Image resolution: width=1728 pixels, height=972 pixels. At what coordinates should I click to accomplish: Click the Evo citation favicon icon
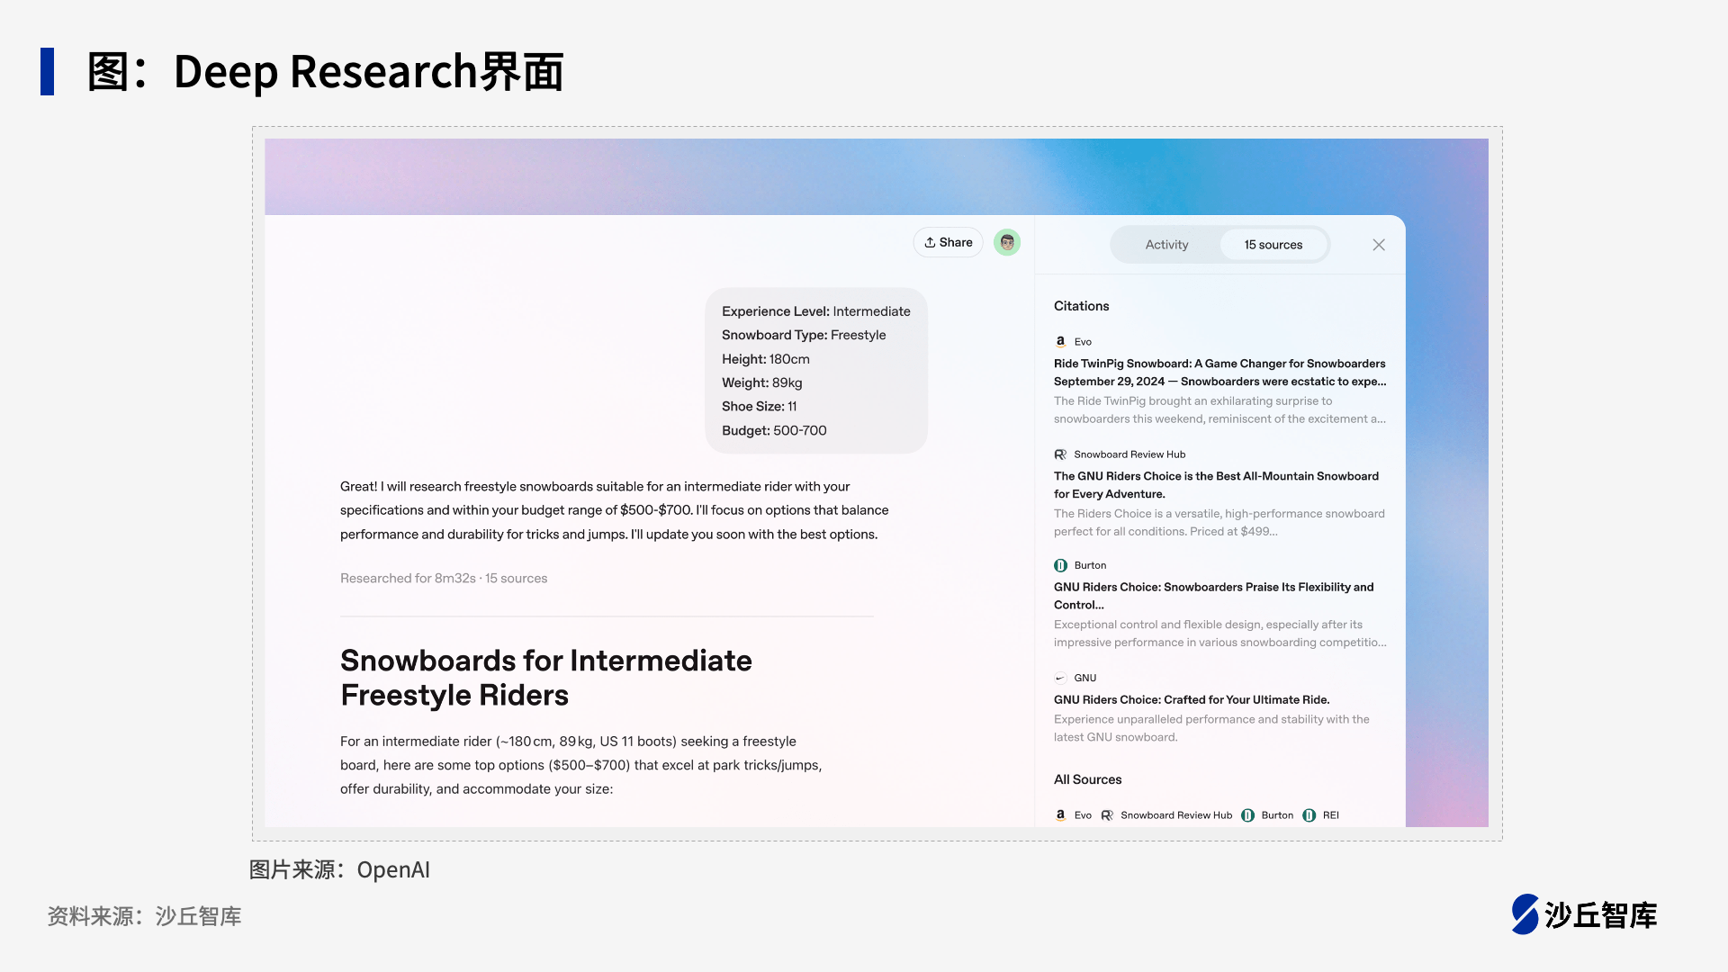(1060, 342)
